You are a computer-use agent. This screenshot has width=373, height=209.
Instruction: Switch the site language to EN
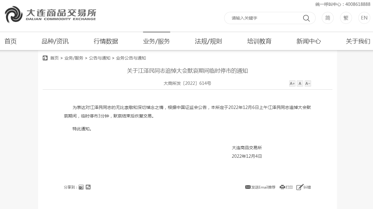pyautogui.click(x=364, y=18)
